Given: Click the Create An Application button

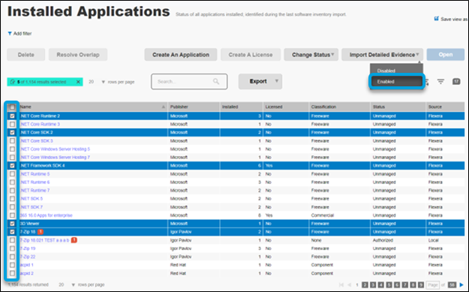Looking at the screenshot, I should 181,55.
